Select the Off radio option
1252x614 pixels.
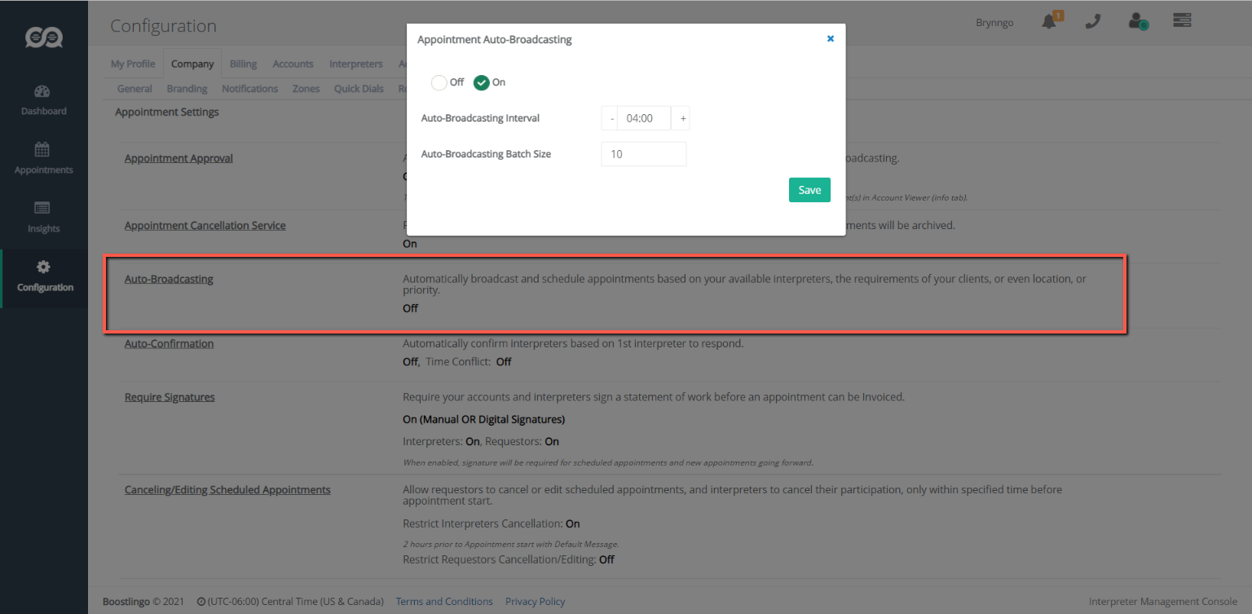coord(439,82)
